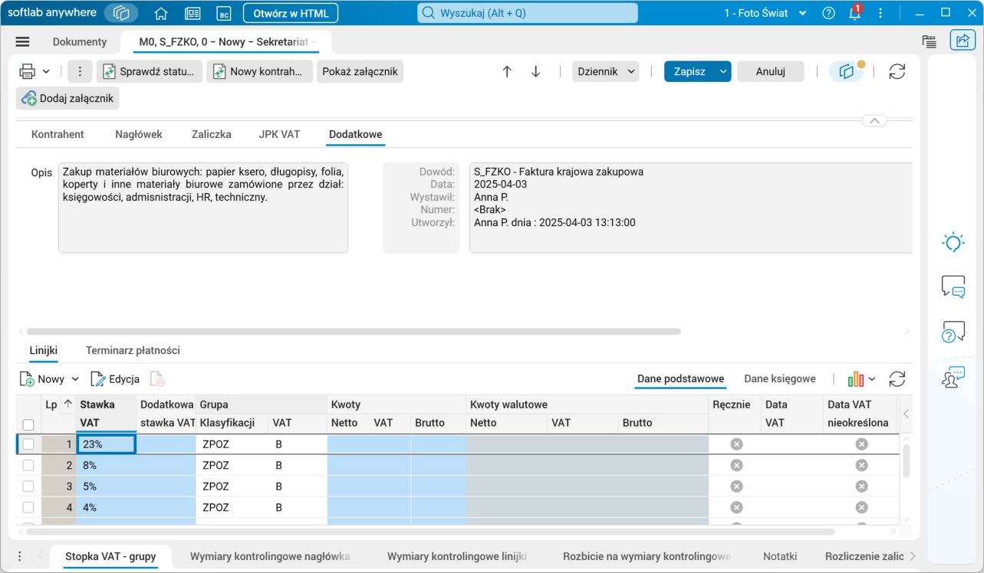The image size is (984, 573).
Task: Click the Anuluj button
Action: [x=770, y=71]
